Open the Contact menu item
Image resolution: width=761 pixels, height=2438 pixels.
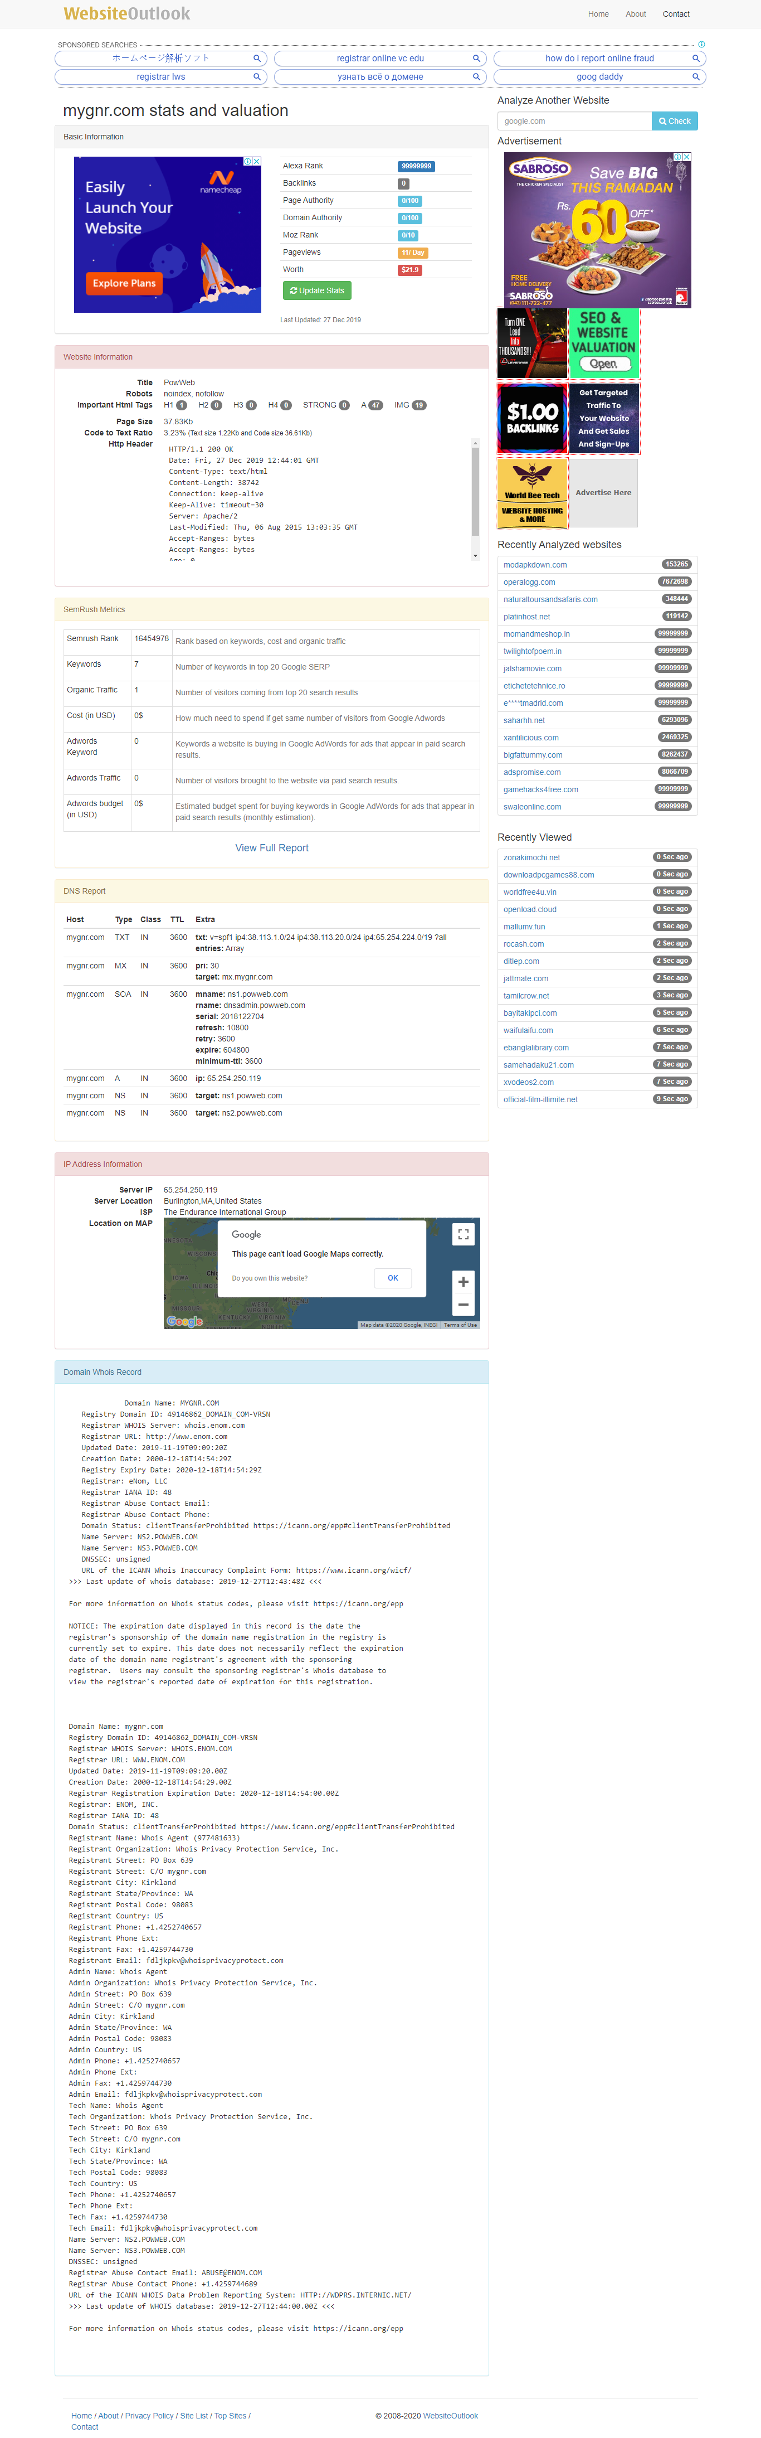676,14
